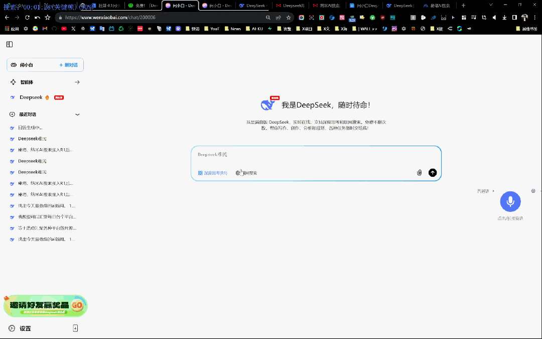Start a new chat with 新对话
Image resolution: width=542 pixels, height=339 pixels.
point(68,65)
